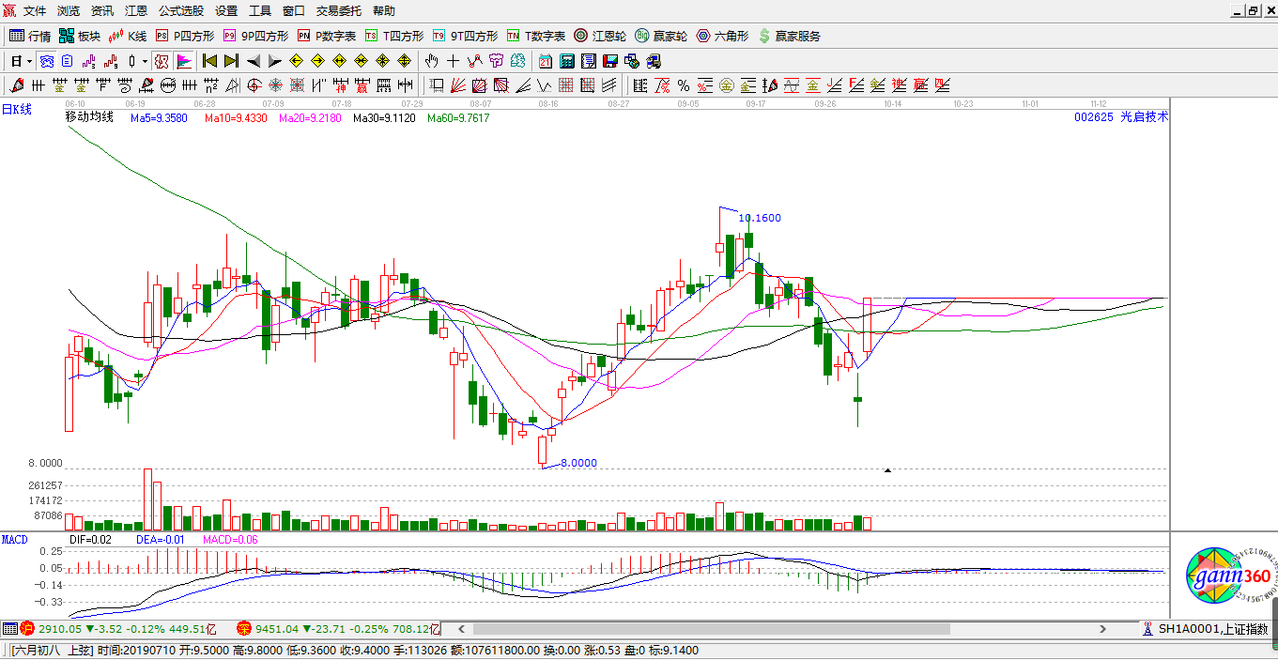Toggle the red boxed 权 icon

pos(161,61)
